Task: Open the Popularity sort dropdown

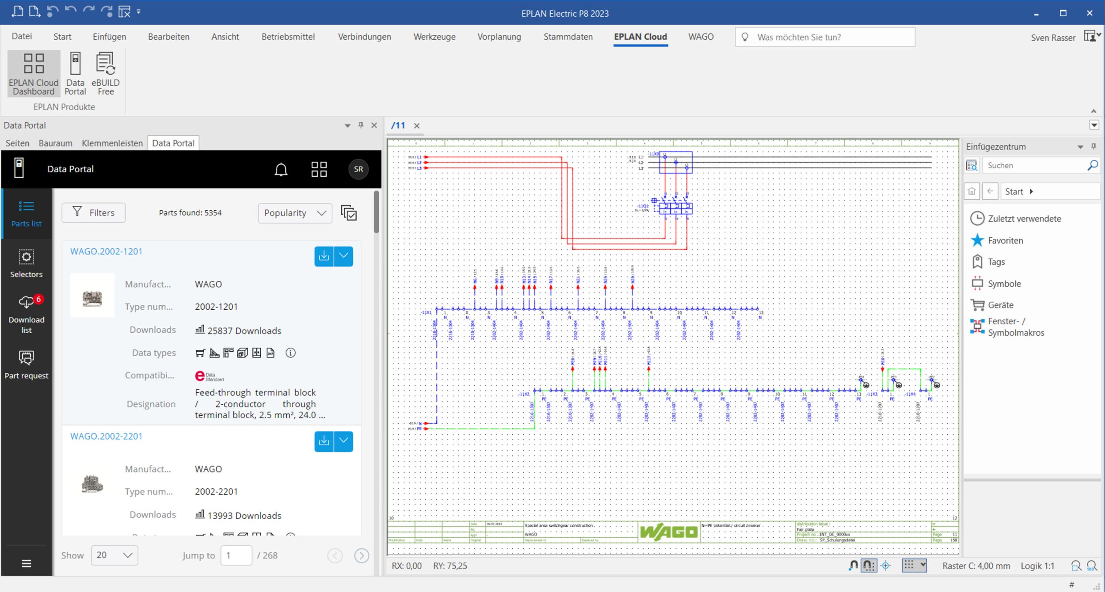Action: (295, 213)
